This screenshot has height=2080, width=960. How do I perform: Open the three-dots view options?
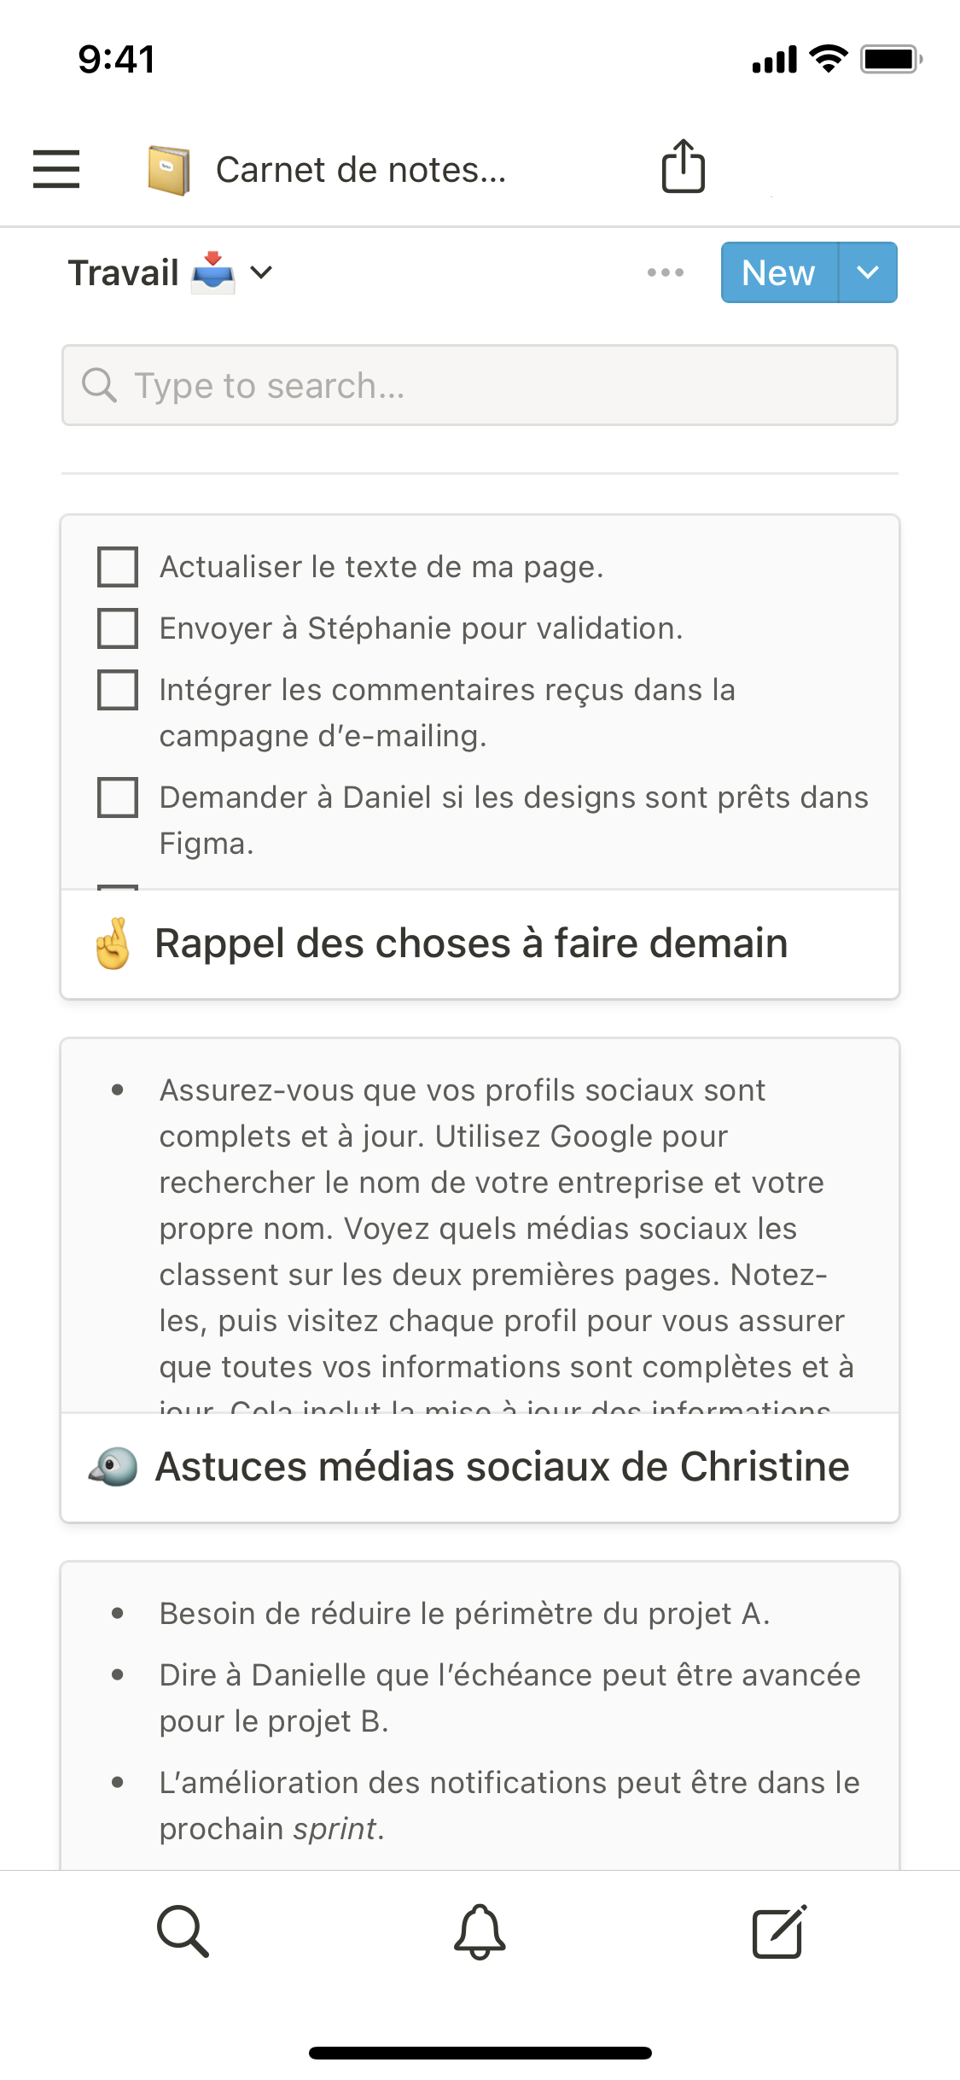[665, 272]
